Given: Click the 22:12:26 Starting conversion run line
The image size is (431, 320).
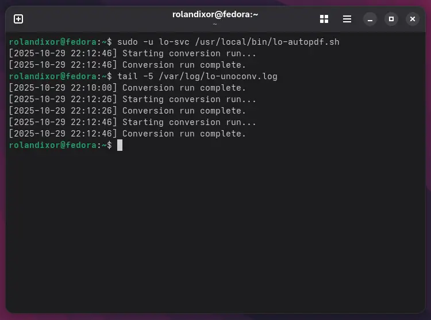Looking at the screenshot, I should coord(132,99).
